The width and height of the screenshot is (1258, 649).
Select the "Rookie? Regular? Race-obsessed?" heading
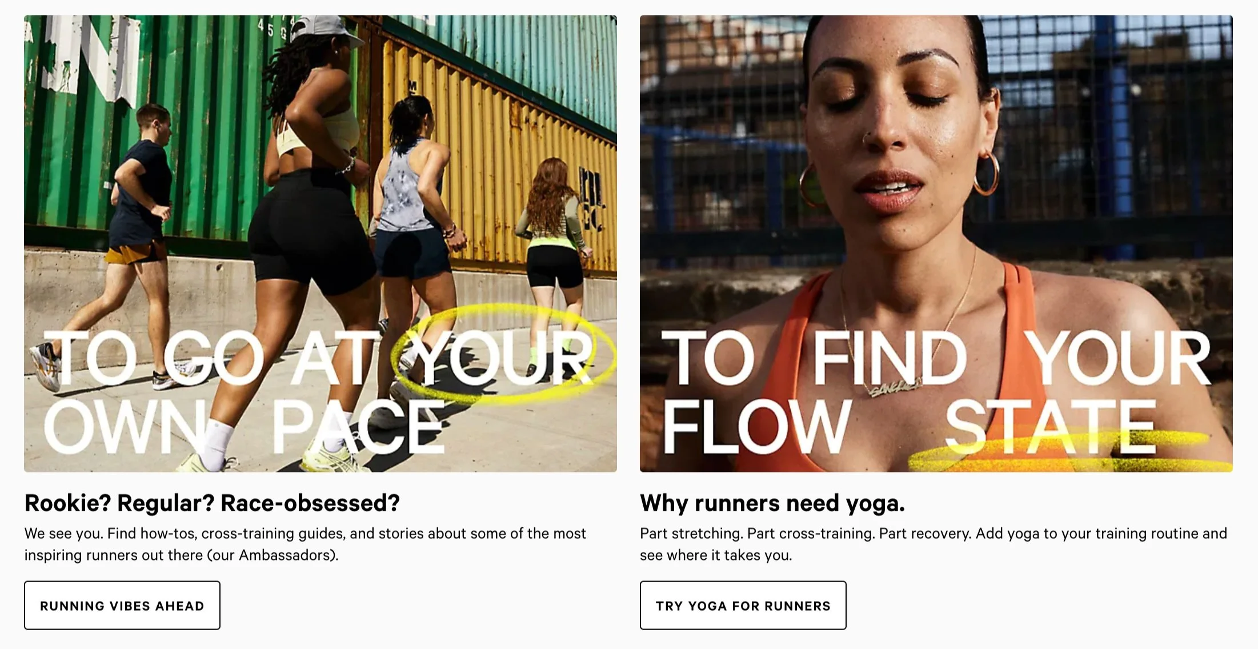pos(212,503)
